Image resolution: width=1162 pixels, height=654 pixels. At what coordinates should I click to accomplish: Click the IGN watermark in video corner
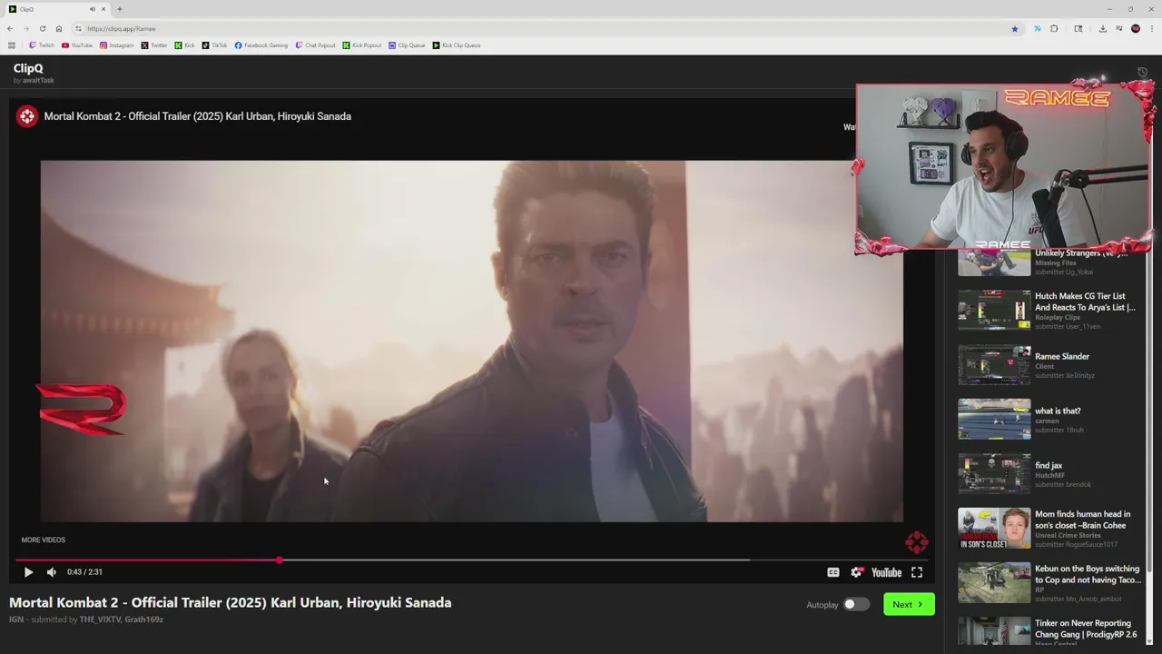(x=916, y=542)
